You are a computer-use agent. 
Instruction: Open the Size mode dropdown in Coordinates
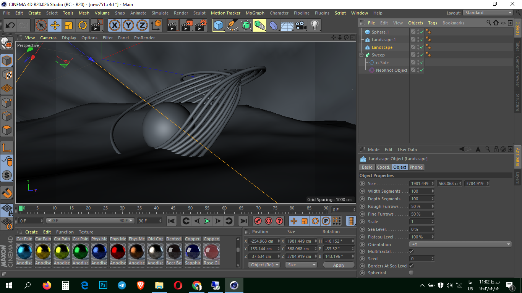click(302, 265)
